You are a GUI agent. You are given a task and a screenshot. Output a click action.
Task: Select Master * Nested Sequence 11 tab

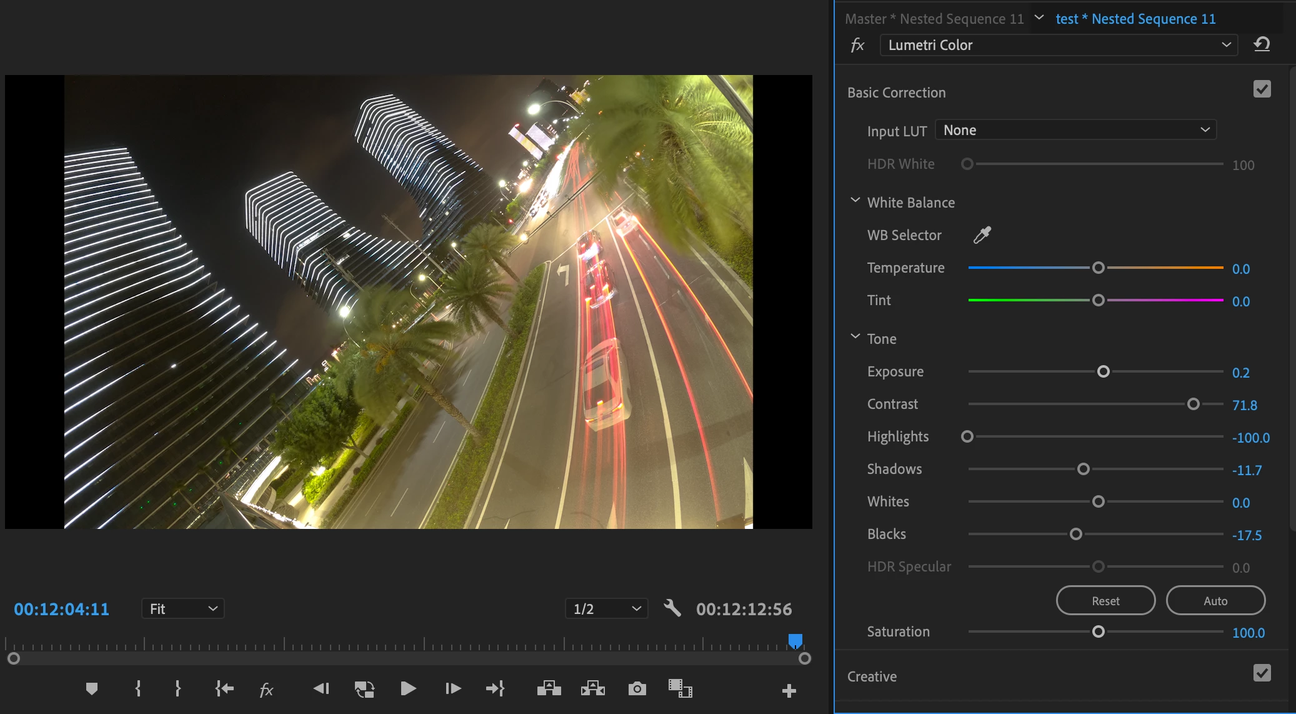click(934, 19)
